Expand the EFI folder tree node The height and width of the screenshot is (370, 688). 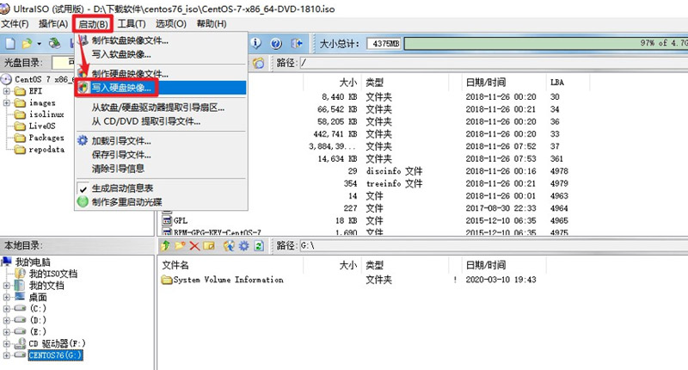pos(8,90)
